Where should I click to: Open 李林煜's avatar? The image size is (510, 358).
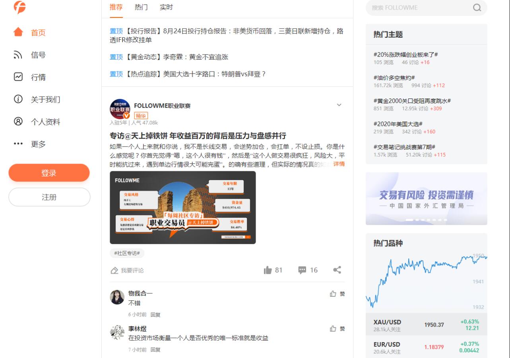coord(117,332)
